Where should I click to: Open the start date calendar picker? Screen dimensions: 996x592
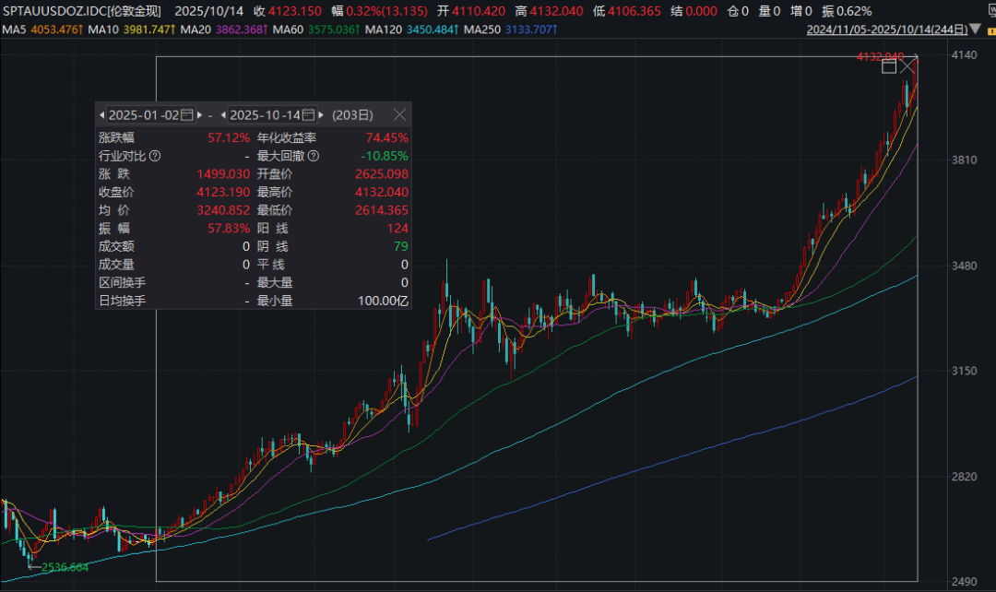click(x=188, y=115)
